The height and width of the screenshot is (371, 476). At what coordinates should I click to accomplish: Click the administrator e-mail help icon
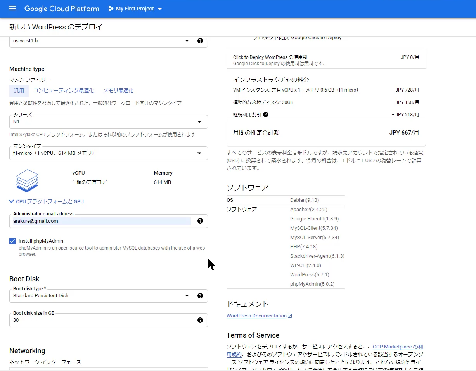click(200, 221)
